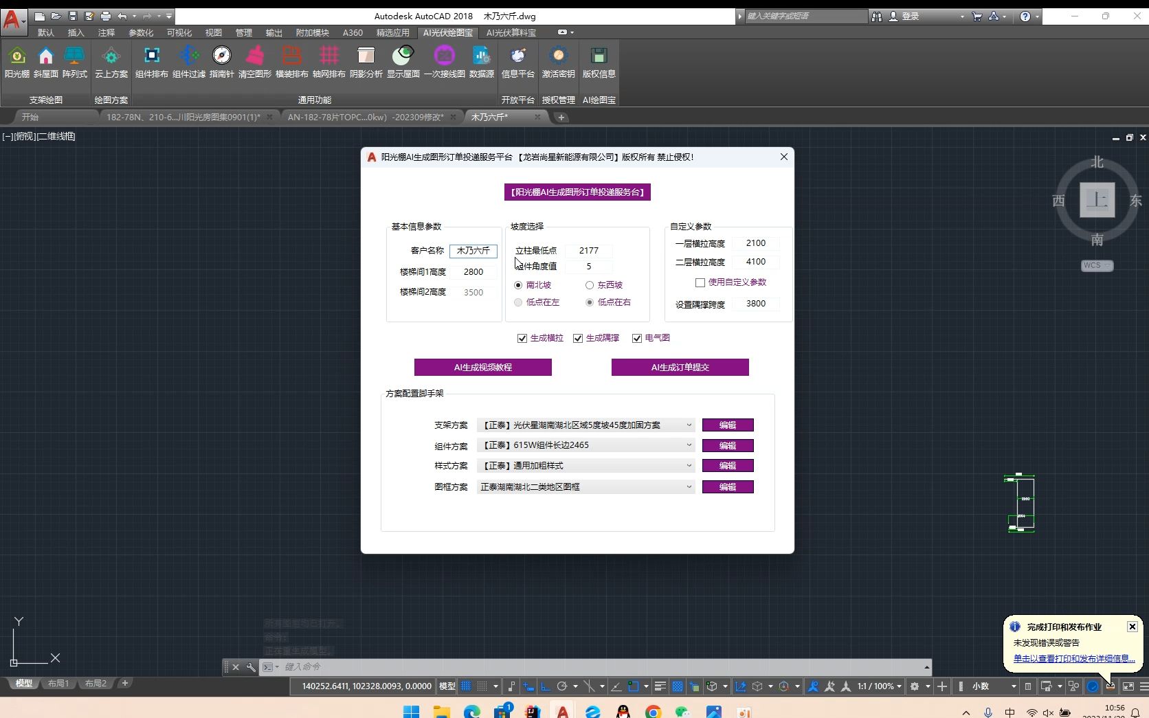This screenshot has width=1149, height=718.
Task: Generate 一次接线图 wiring diagram
Action: point(445,62)
